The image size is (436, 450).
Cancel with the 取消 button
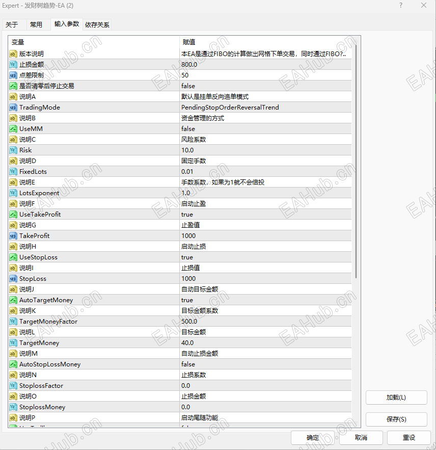(361, 438)
